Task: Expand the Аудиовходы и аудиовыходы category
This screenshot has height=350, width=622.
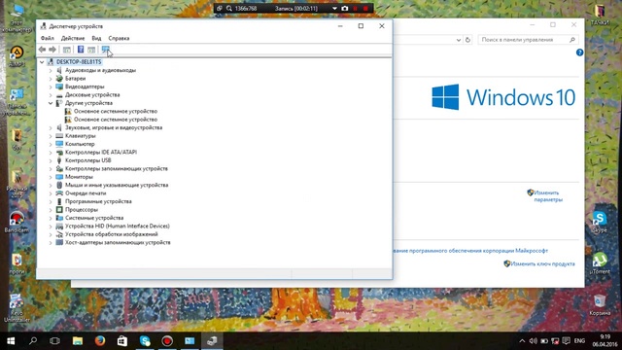Action: (x=51, y=70)
